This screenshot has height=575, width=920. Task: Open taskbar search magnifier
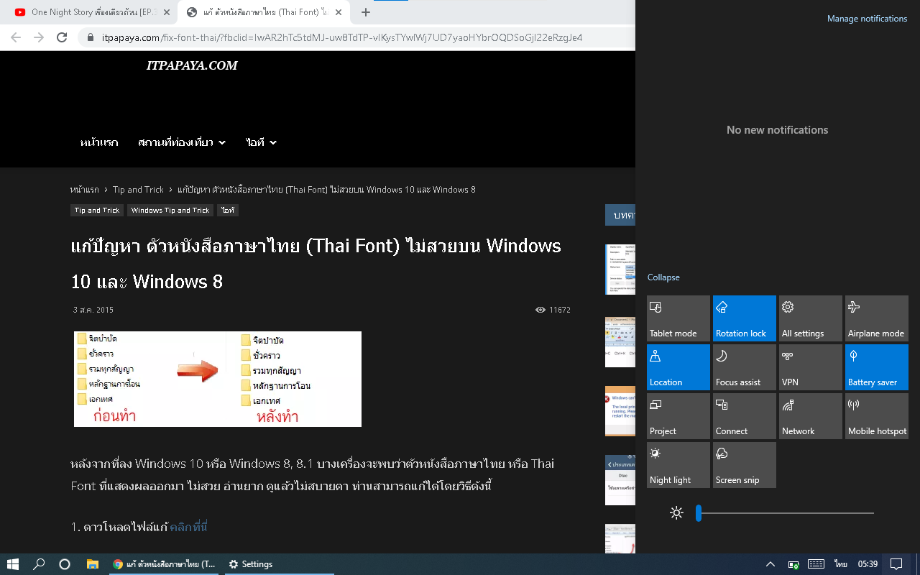[x=39, y=564]
